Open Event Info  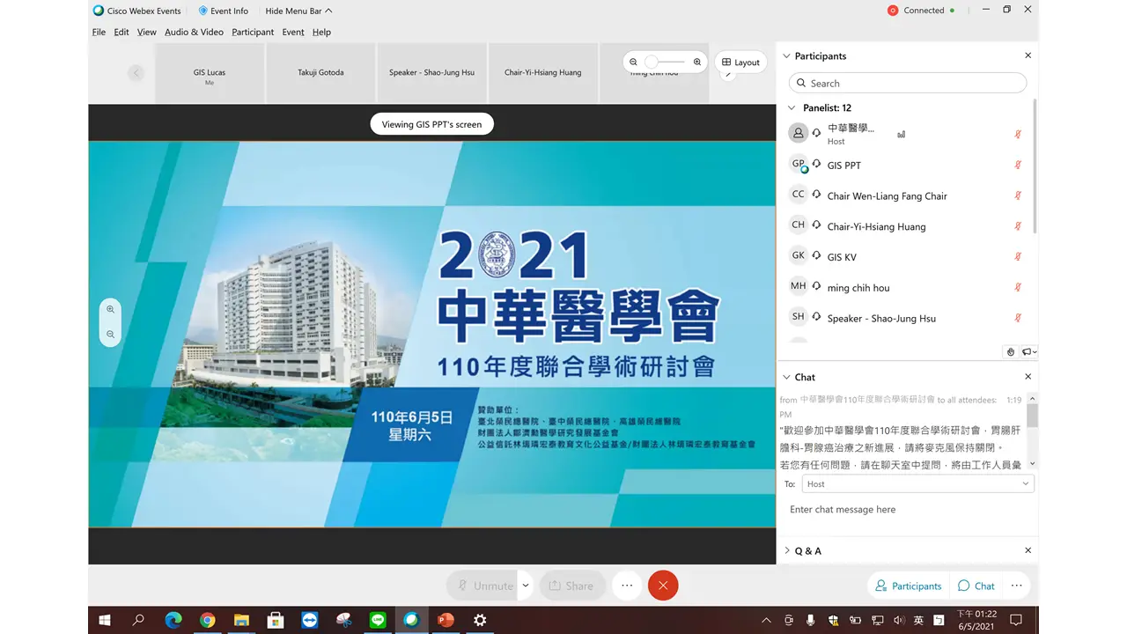(223, 11)
